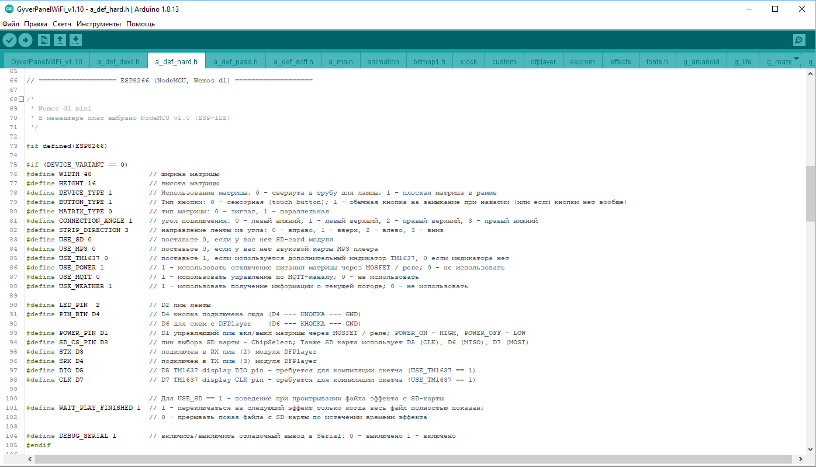Click '#if defined(ESP8266)' text

tap(67, 146)
